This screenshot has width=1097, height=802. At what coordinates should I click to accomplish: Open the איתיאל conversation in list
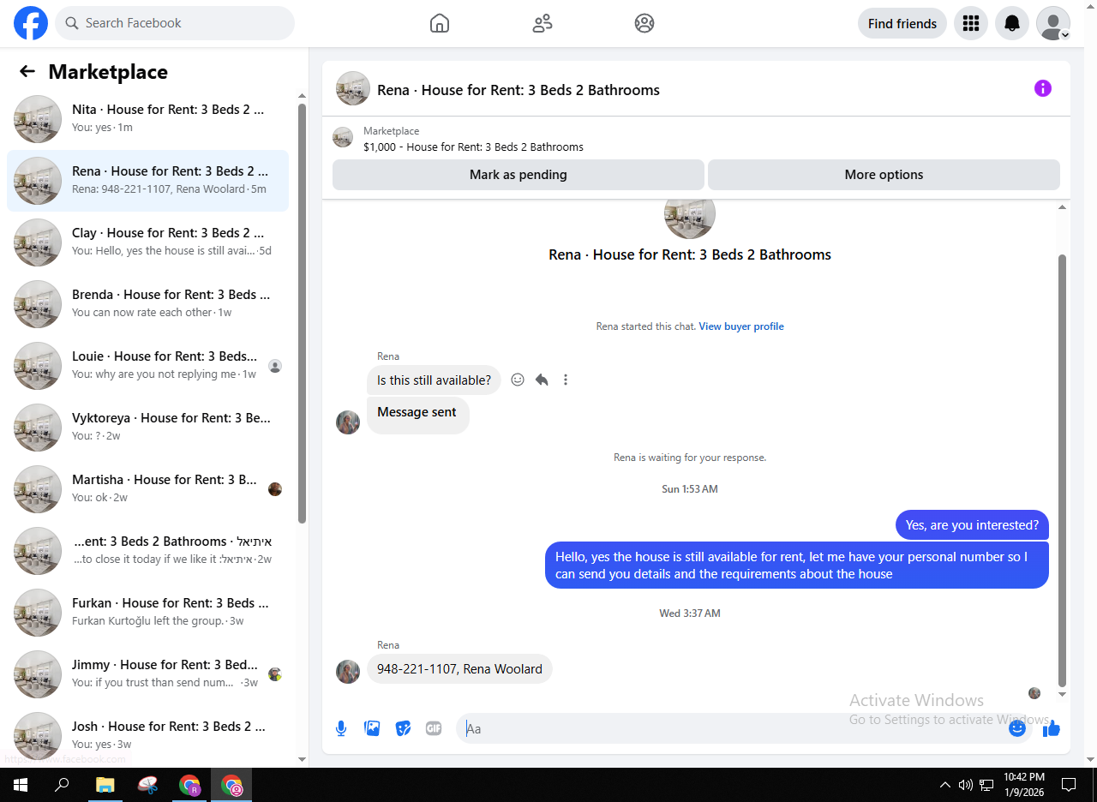point(147,551)
